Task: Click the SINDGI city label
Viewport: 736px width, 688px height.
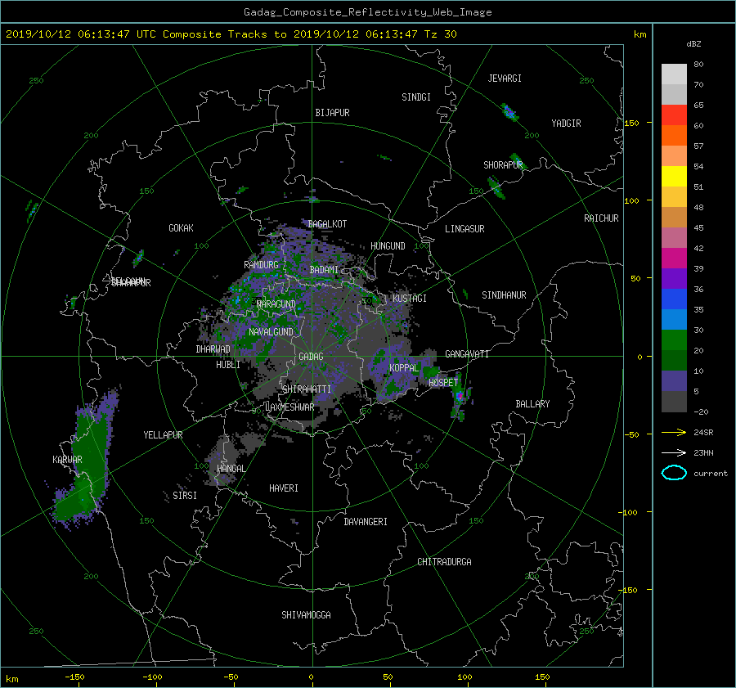Action: click(416, 97)
